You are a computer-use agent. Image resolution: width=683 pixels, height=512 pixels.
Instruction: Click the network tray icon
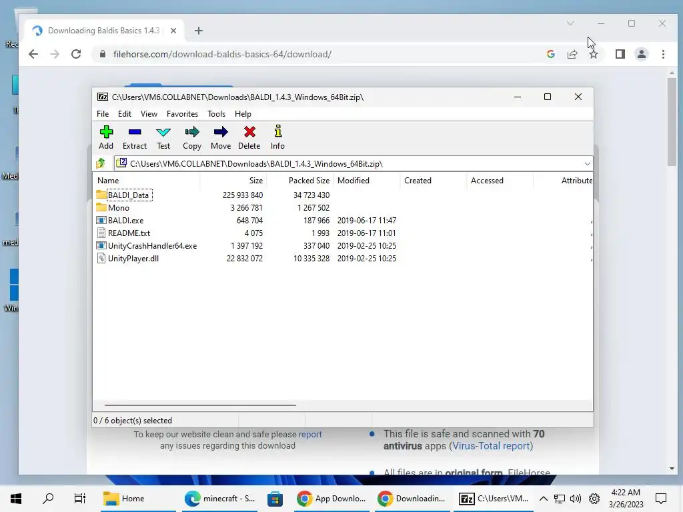click(560, 499)
